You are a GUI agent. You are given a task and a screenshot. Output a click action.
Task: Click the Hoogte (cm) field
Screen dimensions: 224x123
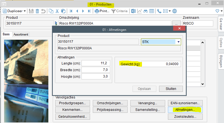click(96, 76)
